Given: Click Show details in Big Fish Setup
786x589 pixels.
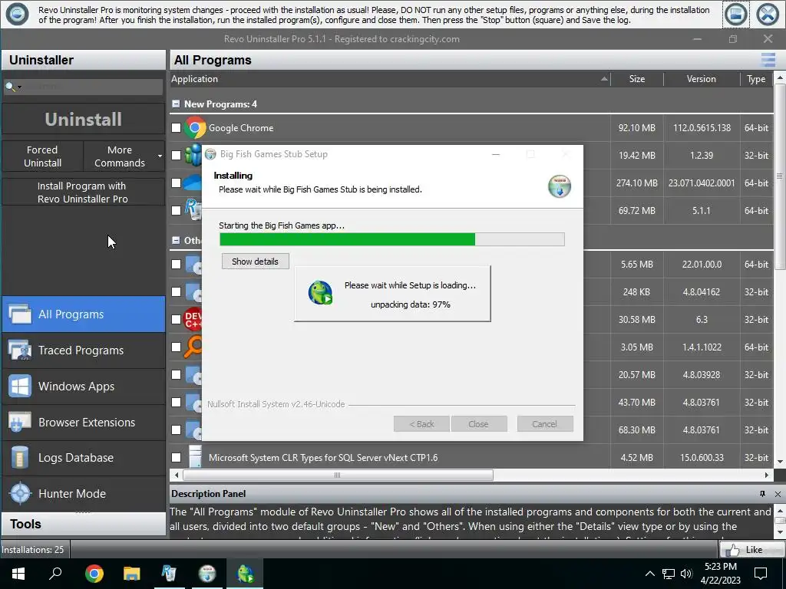Looking at the screenshot, I should point(255,262).
